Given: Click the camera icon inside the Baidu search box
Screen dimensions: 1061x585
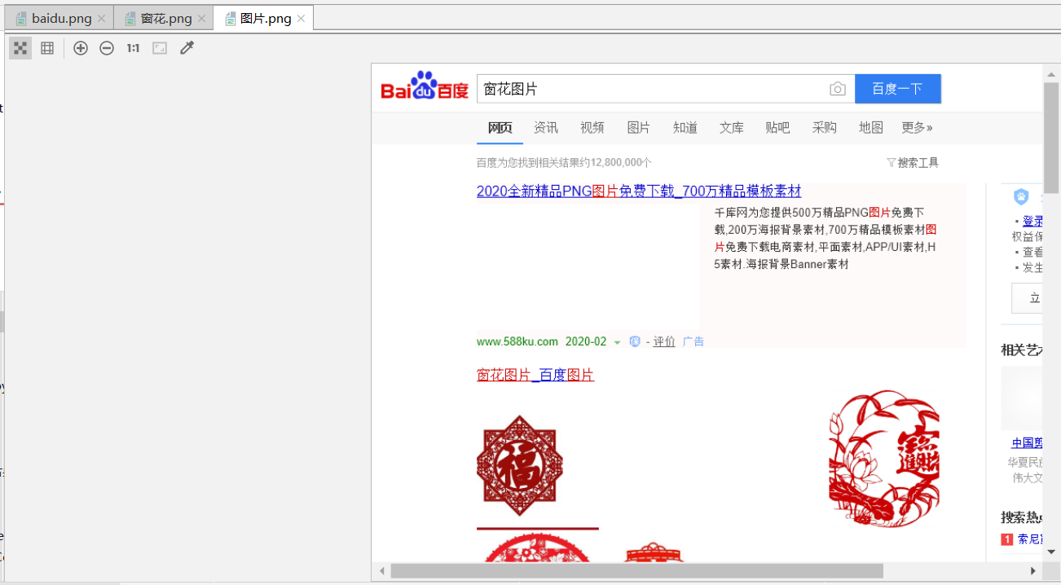Looking at the screenshot, I should [837, 89].
